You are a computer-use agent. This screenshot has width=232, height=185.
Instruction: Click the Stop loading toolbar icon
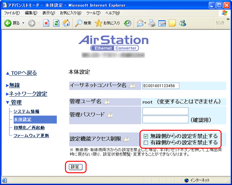tap(46, 23)
